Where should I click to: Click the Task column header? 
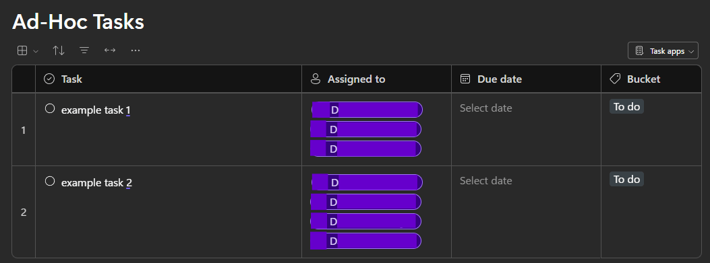(x=169, y=79)
